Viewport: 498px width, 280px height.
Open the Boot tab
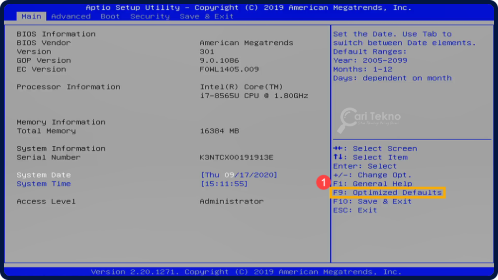point(110,16)
